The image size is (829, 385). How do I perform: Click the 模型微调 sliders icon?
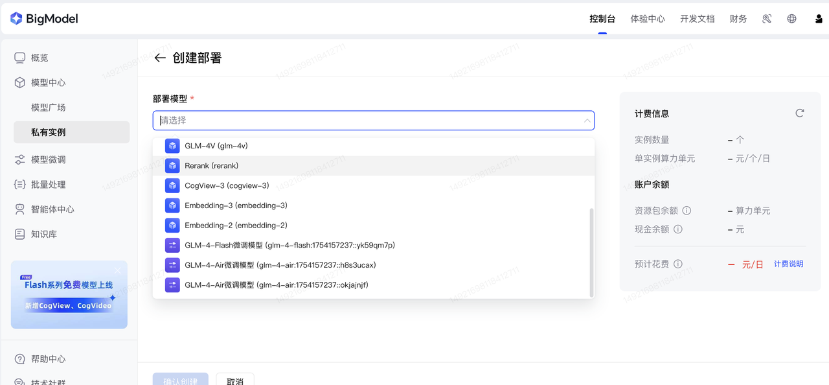click(20, 159)
